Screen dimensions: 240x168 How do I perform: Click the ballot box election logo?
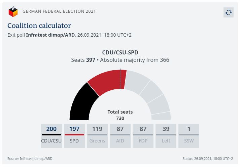13,12
